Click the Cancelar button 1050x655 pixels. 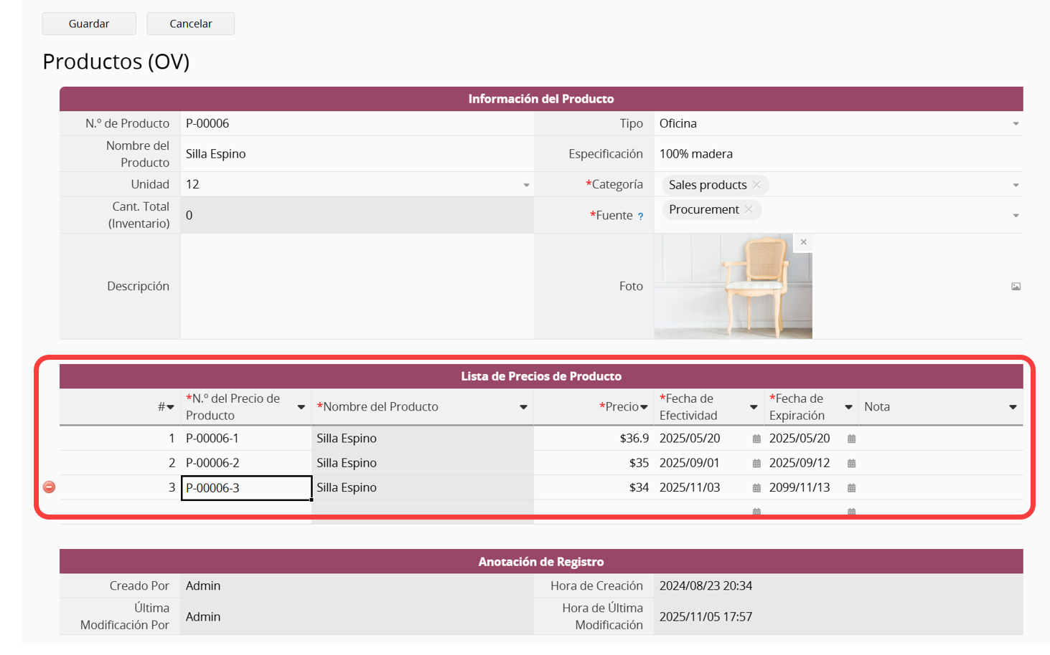(x=190, y=24)
